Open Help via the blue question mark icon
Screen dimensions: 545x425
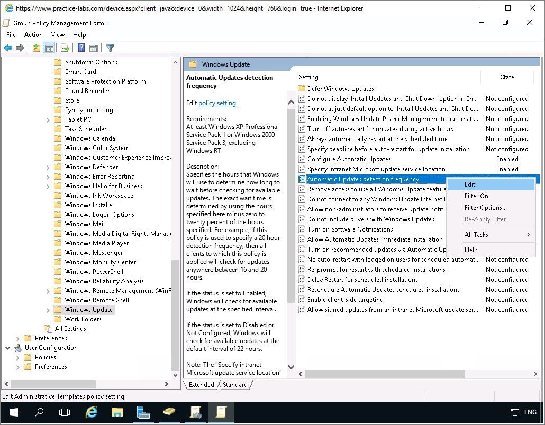[81, 48]
